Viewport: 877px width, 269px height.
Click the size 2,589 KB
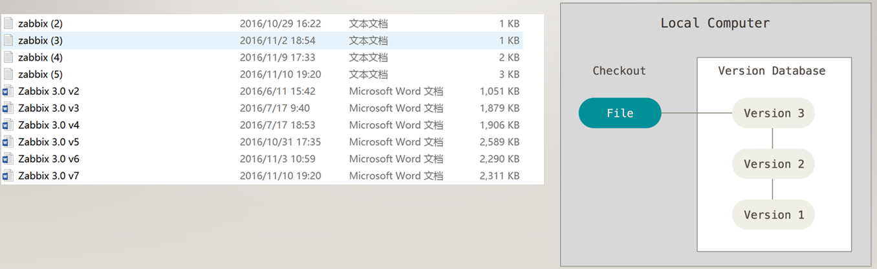[x=499, y=141]
